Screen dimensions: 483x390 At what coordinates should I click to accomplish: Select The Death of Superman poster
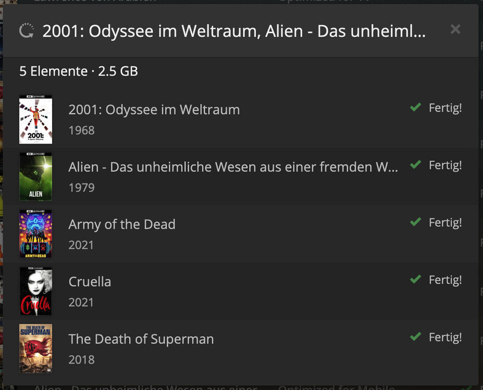(36, 348)
